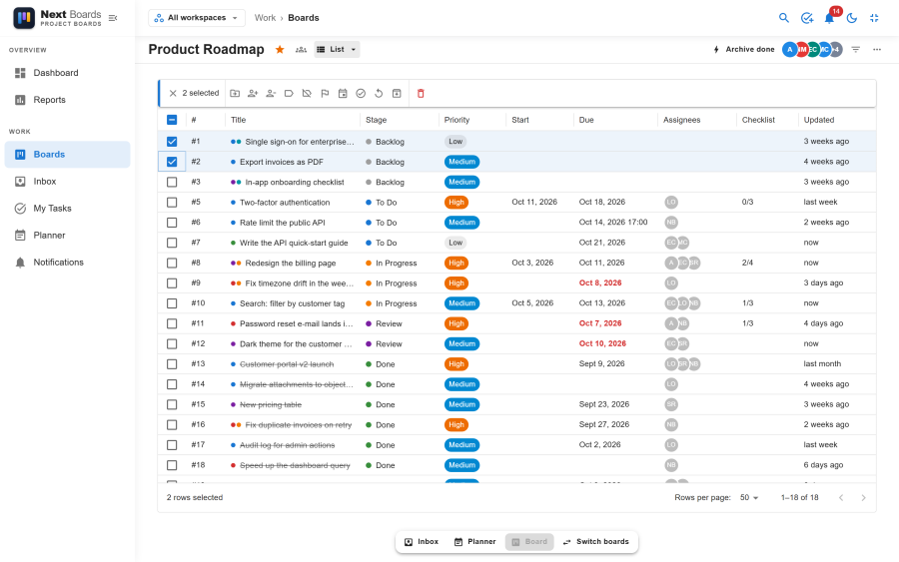
Task: Go to next page chevron
Action: coord(863,498)
